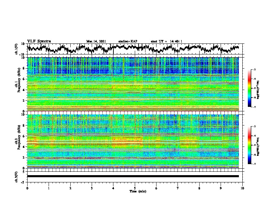
Task: Click the "VLF Spectra" plot title
Action: tap(39, 41)
